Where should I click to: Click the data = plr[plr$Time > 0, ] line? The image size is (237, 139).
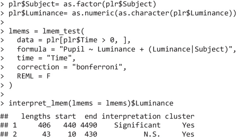point(74,40)
